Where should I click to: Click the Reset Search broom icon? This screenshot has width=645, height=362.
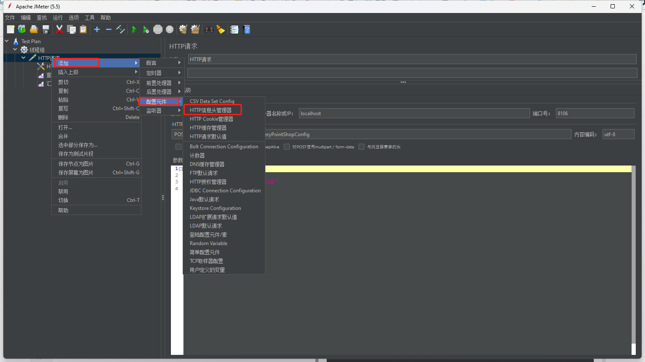[x=220, y=29]
